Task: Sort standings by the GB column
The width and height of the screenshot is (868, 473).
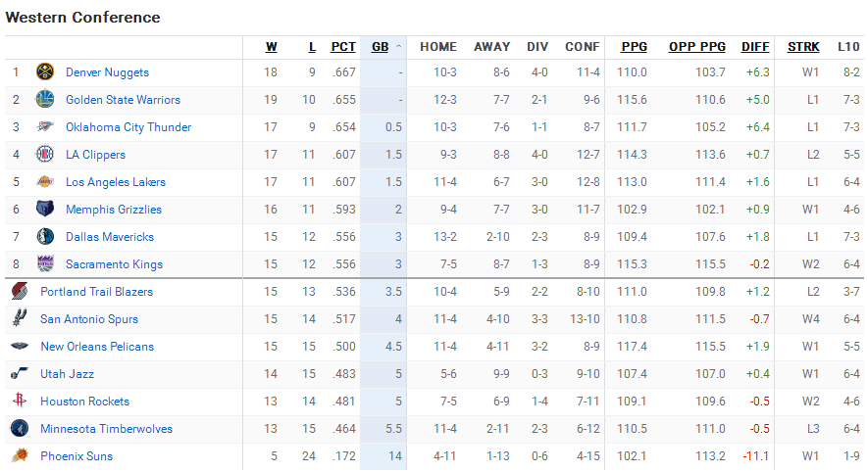Action: click(x=381, y=47)
